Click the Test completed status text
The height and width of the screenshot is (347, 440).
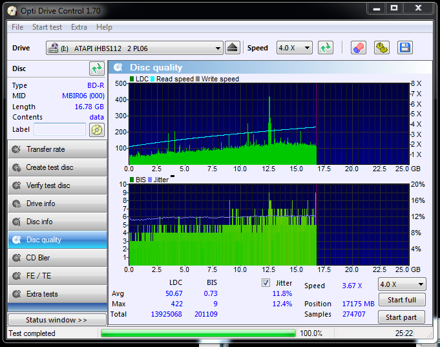click(32, 333)
